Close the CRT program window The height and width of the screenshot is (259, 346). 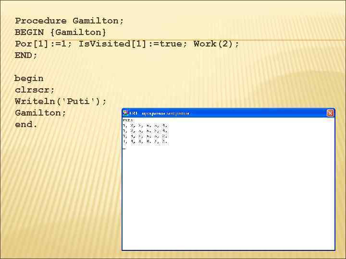coord(330,113)
